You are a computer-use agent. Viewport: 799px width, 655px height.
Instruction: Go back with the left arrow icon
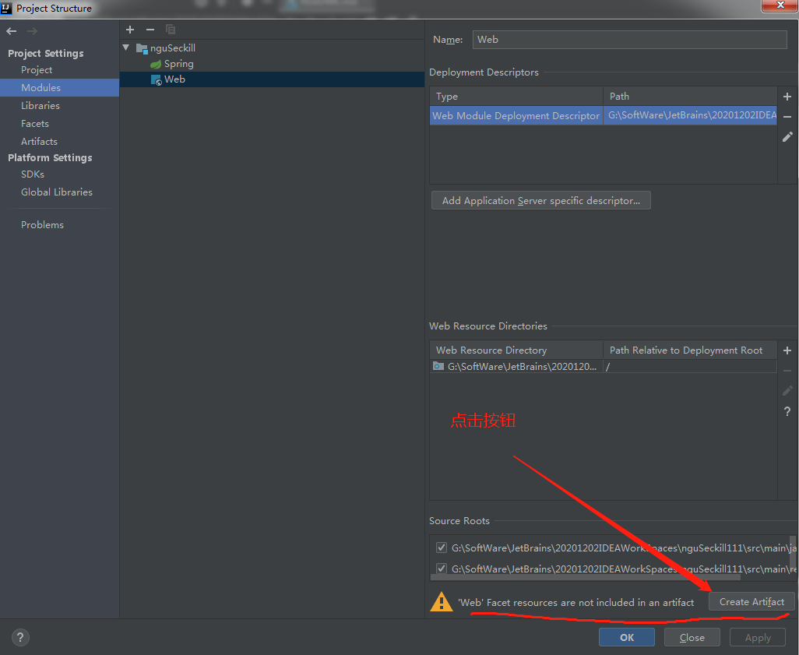click(x=11, y=32)
